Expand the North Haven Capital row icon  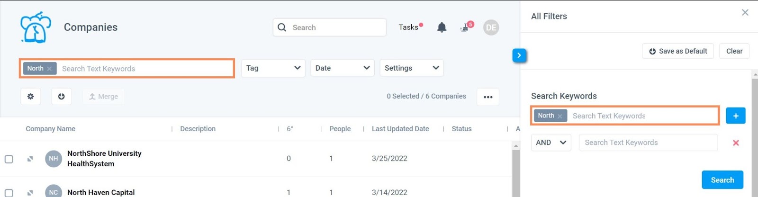coord(30,193)
